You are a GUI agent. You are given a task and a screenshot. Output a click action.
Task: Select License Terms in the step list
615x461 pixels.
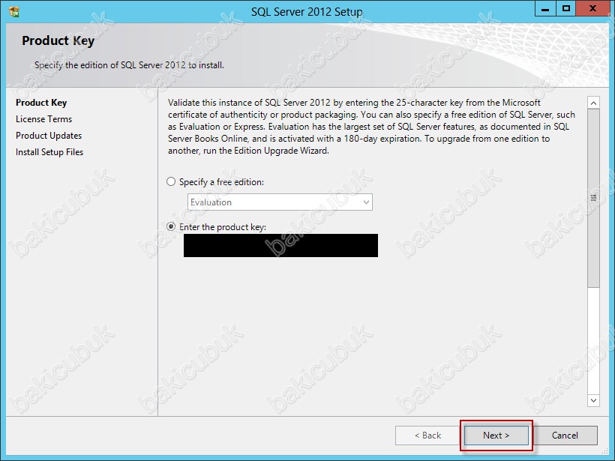pos(44,119)
